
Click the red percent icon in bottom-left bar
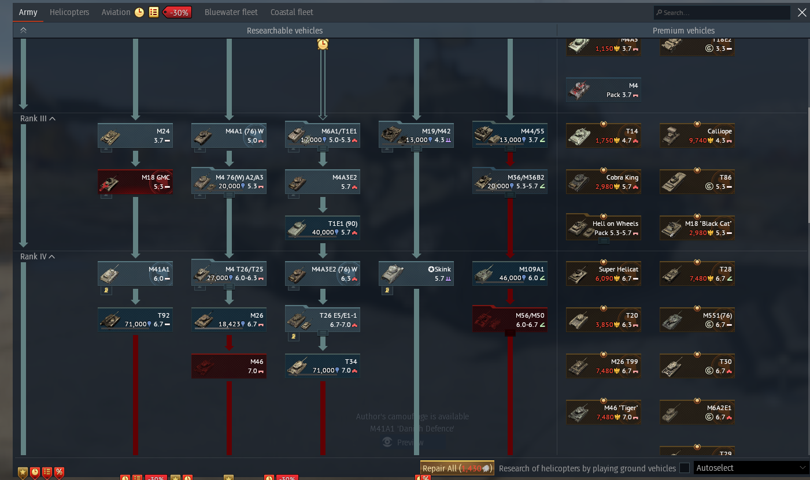coord(59,472)
